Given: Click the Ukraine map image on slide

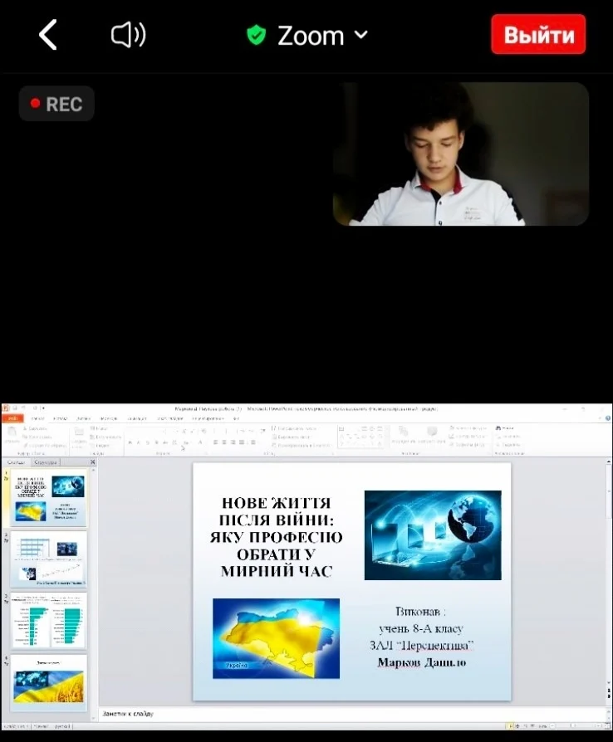Looking at the screenshot, I should click(x=276, y=637).
